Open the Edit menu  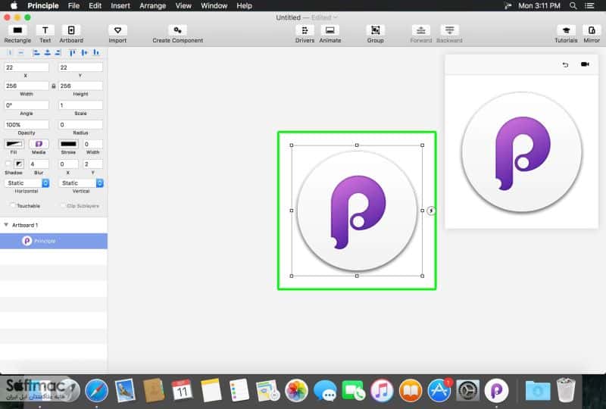click(95, 6)
